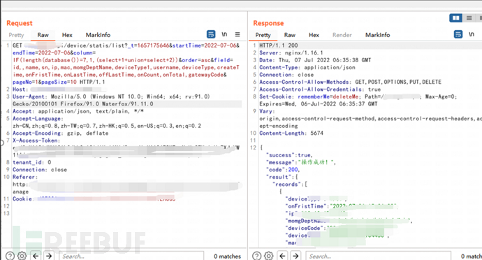The width and height of the screenshot is (482, 260).
Task: Go to previous match in Request search
Action: coord(36,256)
